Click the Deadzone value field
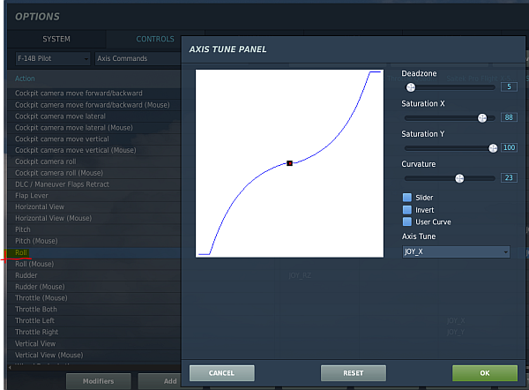This screenshot has height=390, width=529. pyautogui.click(x=509, y=86)
